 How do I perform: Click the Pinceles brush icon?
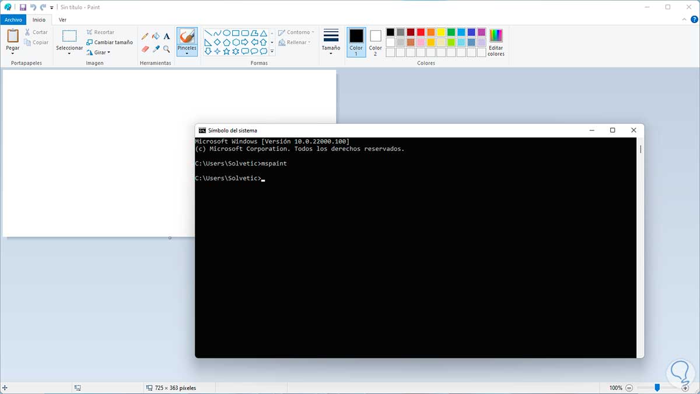[187, 36]
